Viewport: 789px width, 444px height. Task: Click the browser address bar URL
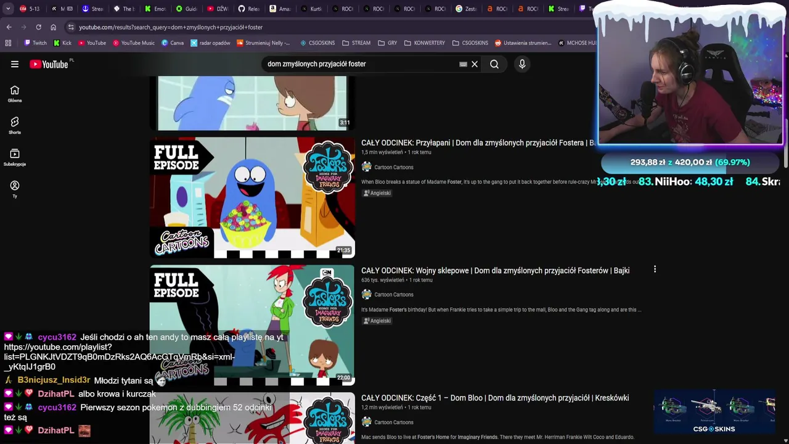[x=171, y=27]
